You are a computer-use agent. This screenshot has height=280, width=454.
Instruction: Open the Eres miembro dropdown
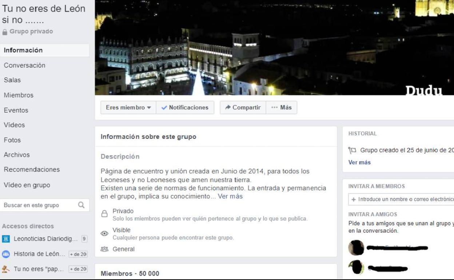click(x=128, y=108)
